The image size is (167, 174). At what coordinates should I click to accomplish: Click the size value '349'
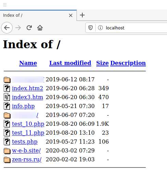coord(103,88)
